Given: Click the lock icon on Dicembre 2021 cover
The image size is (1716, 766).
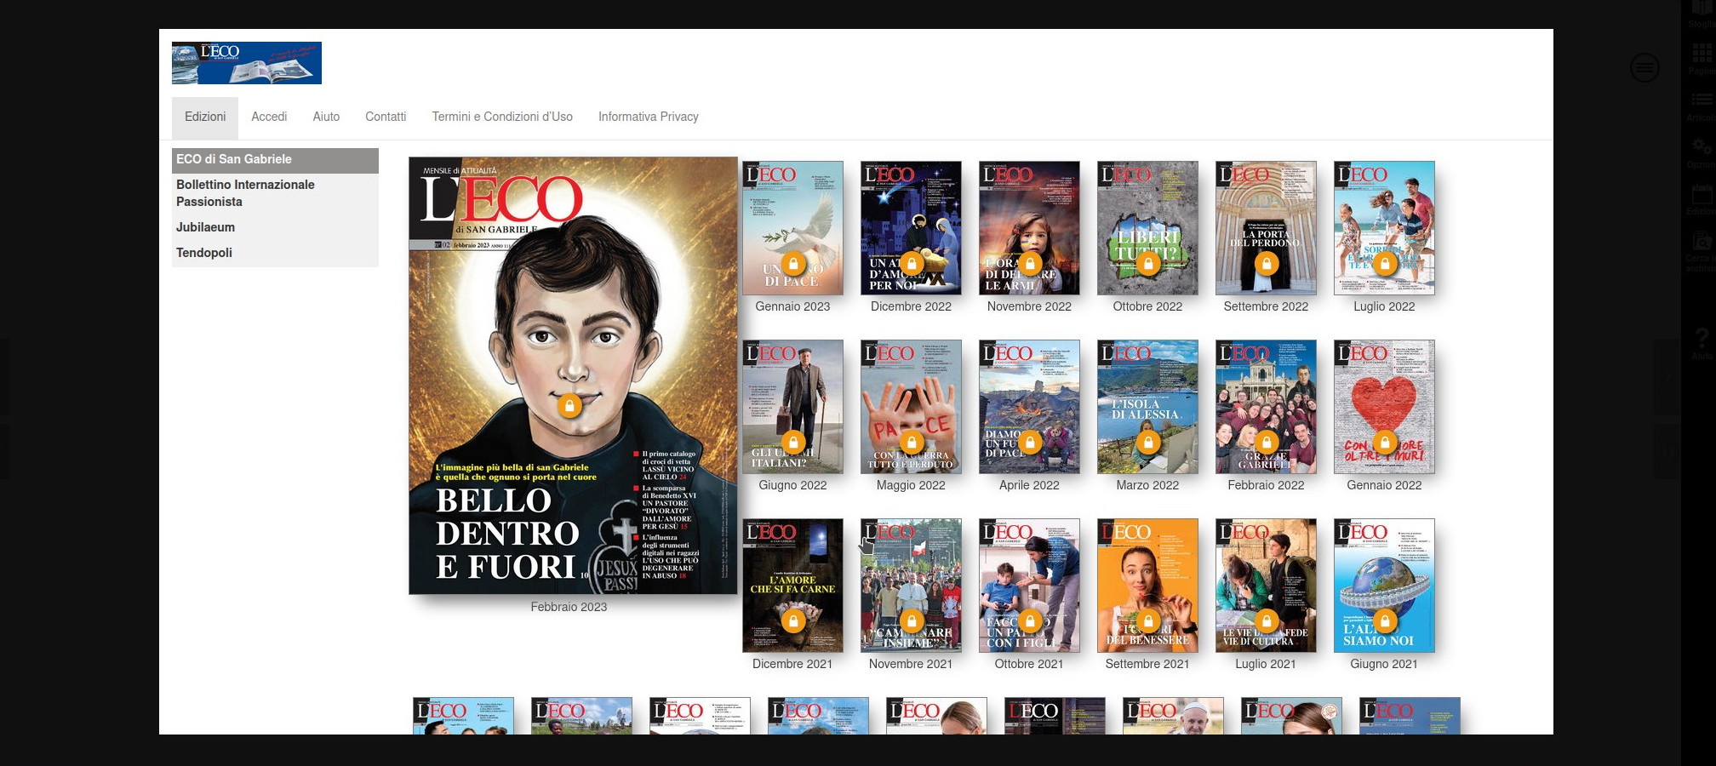Looking at the screenshot, I should coord(793,620).
